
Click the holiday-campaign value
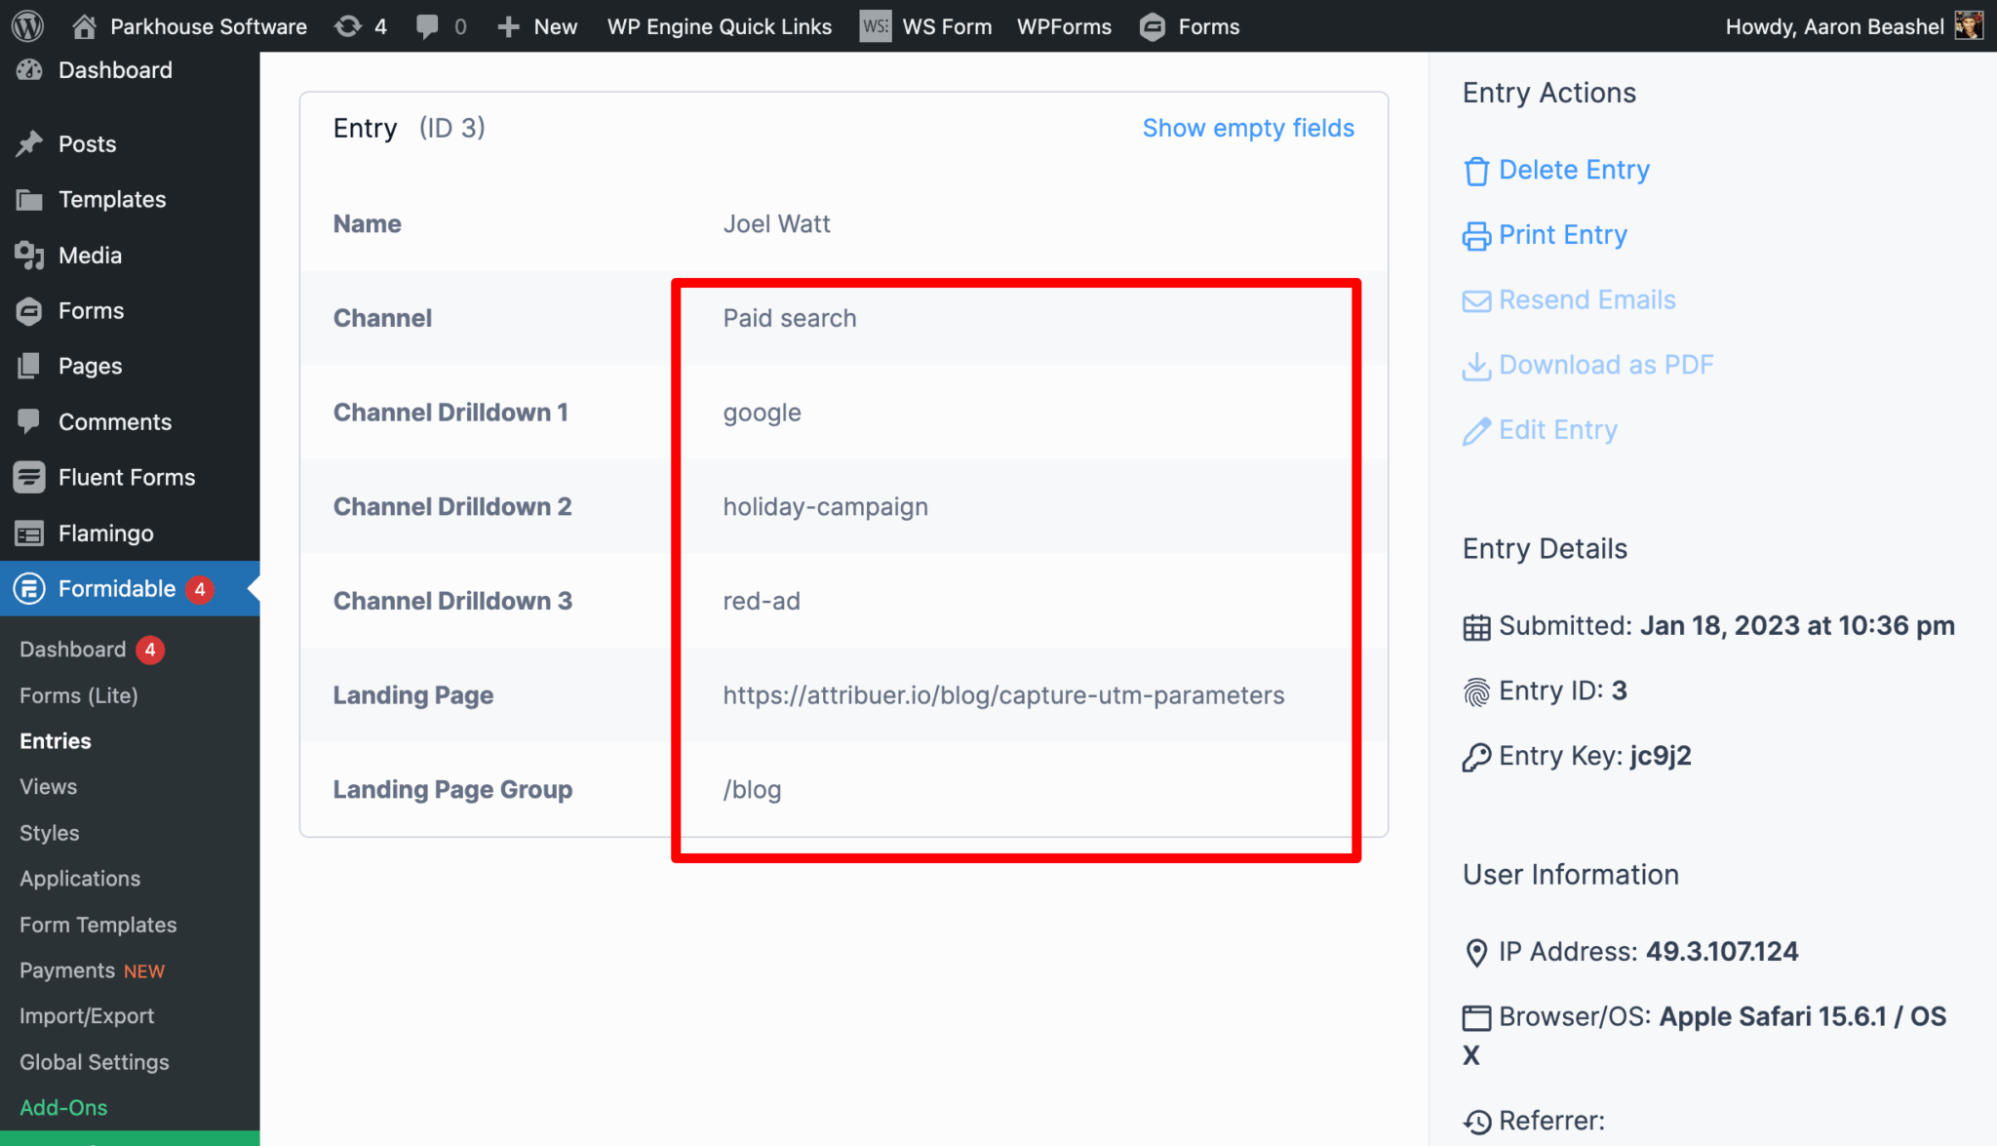point(825,507)
